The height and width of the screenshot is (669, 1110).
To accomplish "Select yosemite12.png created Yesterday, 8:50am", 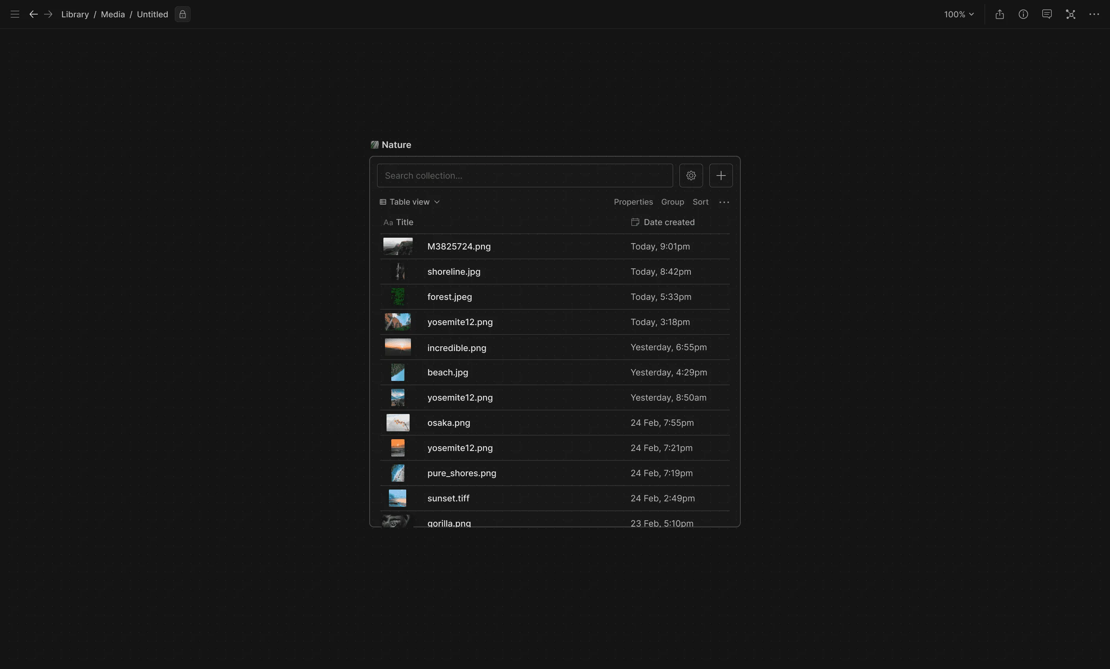I will [x=460, y=397].
